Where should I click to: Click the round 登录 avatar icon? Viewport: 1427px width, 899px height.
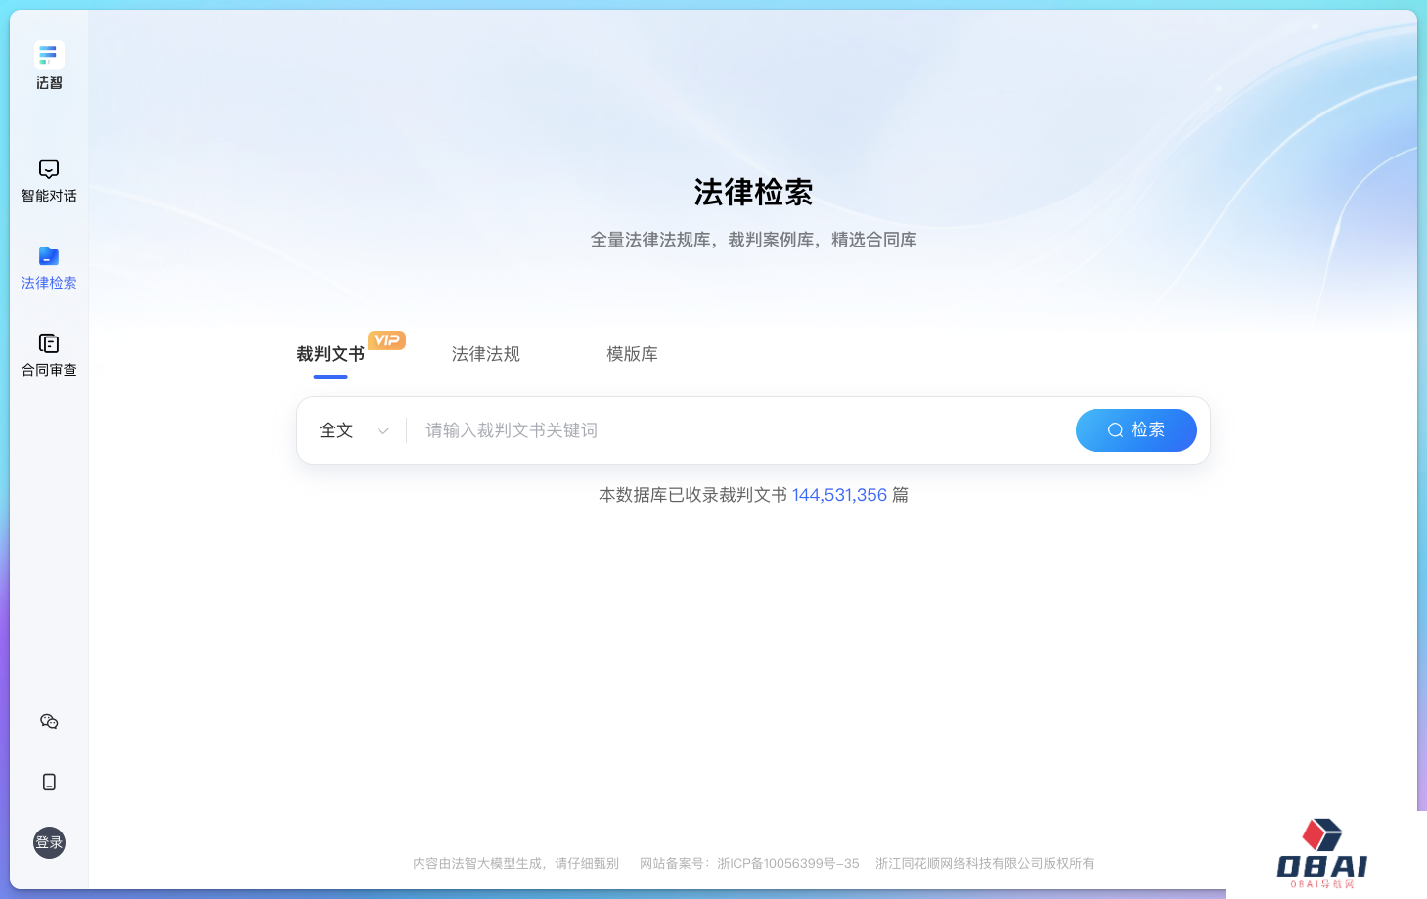coord(49,842)
